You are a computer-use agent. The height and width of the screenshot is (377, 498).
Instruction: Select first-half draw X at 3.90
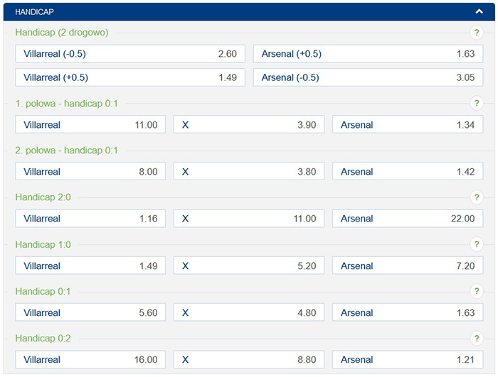point(249,125)
